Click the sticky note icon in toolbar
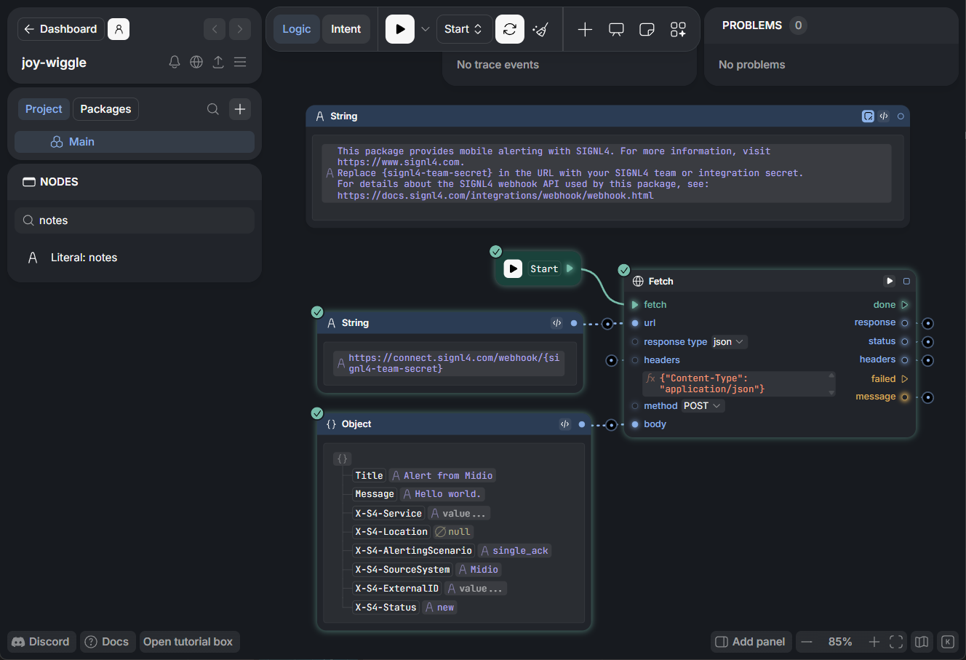966x660 pixels. 647,29
